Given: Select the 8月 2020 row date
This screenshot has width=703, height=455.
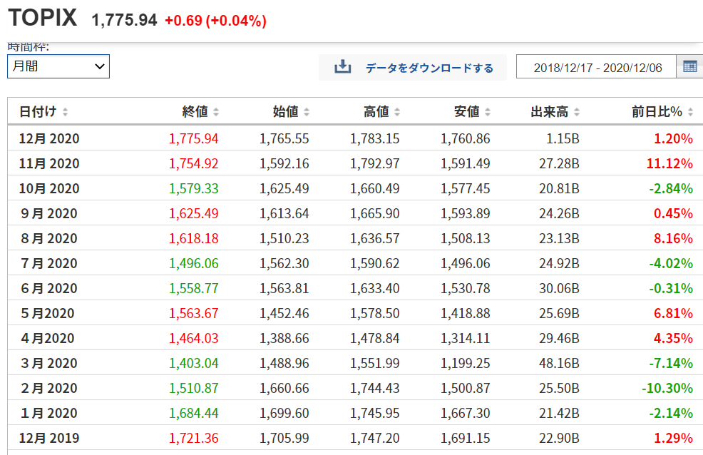Looking at the screenshot, I should tap(49, 238).
